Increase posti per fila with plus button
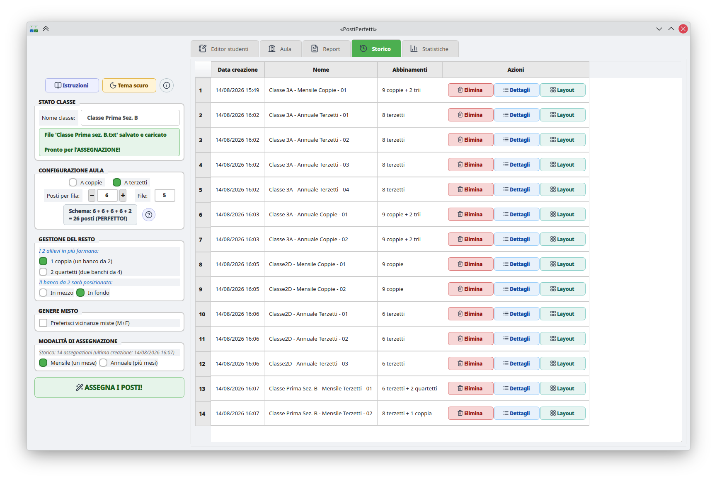The height and width of the screenshot is (482, 717). pyautogui.click(x=123, y=196)
